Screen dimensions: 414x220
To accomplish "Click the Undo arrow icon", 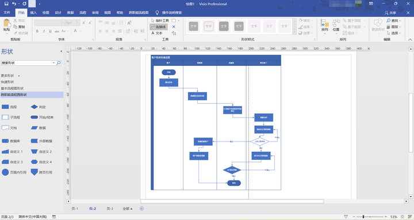I will (x=14, y=3).
